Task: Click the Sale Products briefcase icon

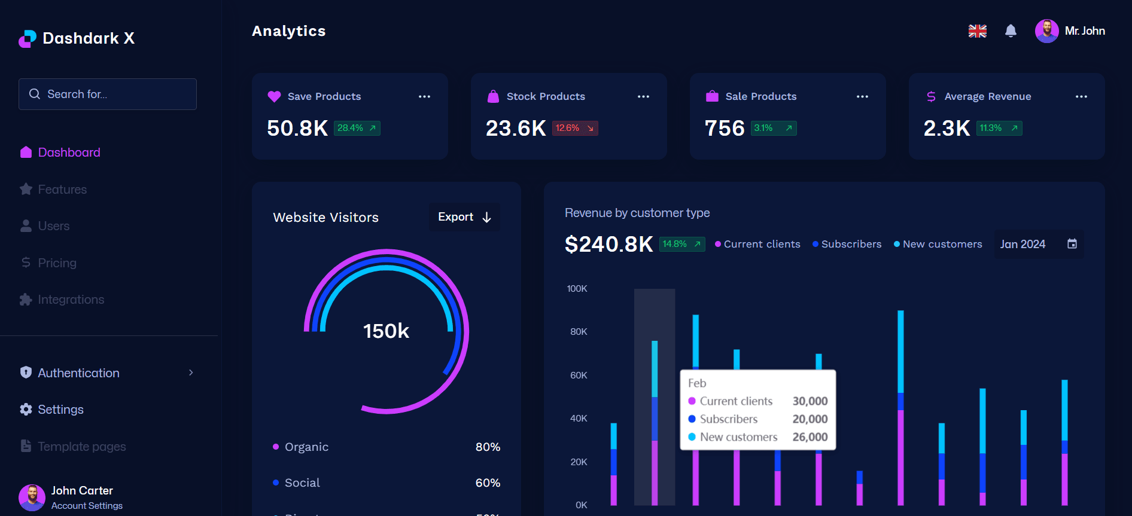Action: pos(712,96)
